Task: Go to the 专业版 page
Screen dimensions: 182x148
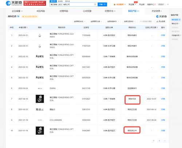Action: (x=142, y=4)
